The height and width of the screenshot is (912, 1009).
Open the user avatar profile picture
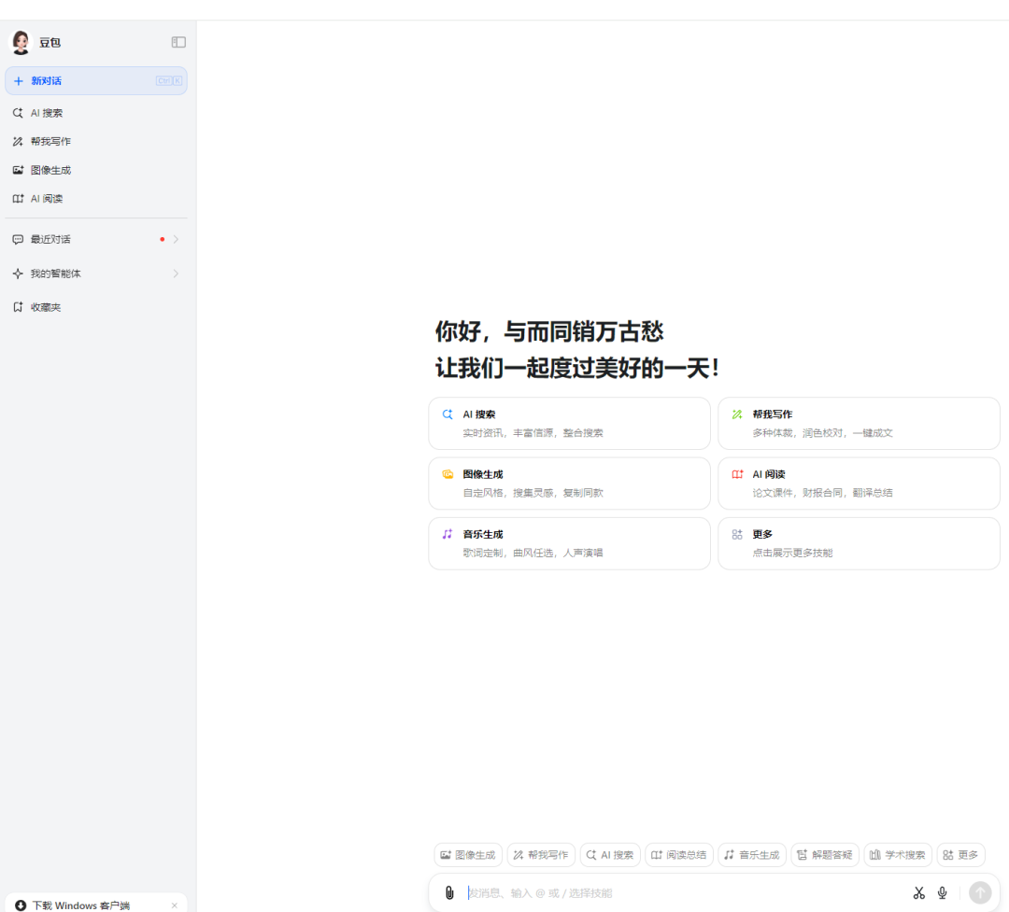click(x=20, y=41)
